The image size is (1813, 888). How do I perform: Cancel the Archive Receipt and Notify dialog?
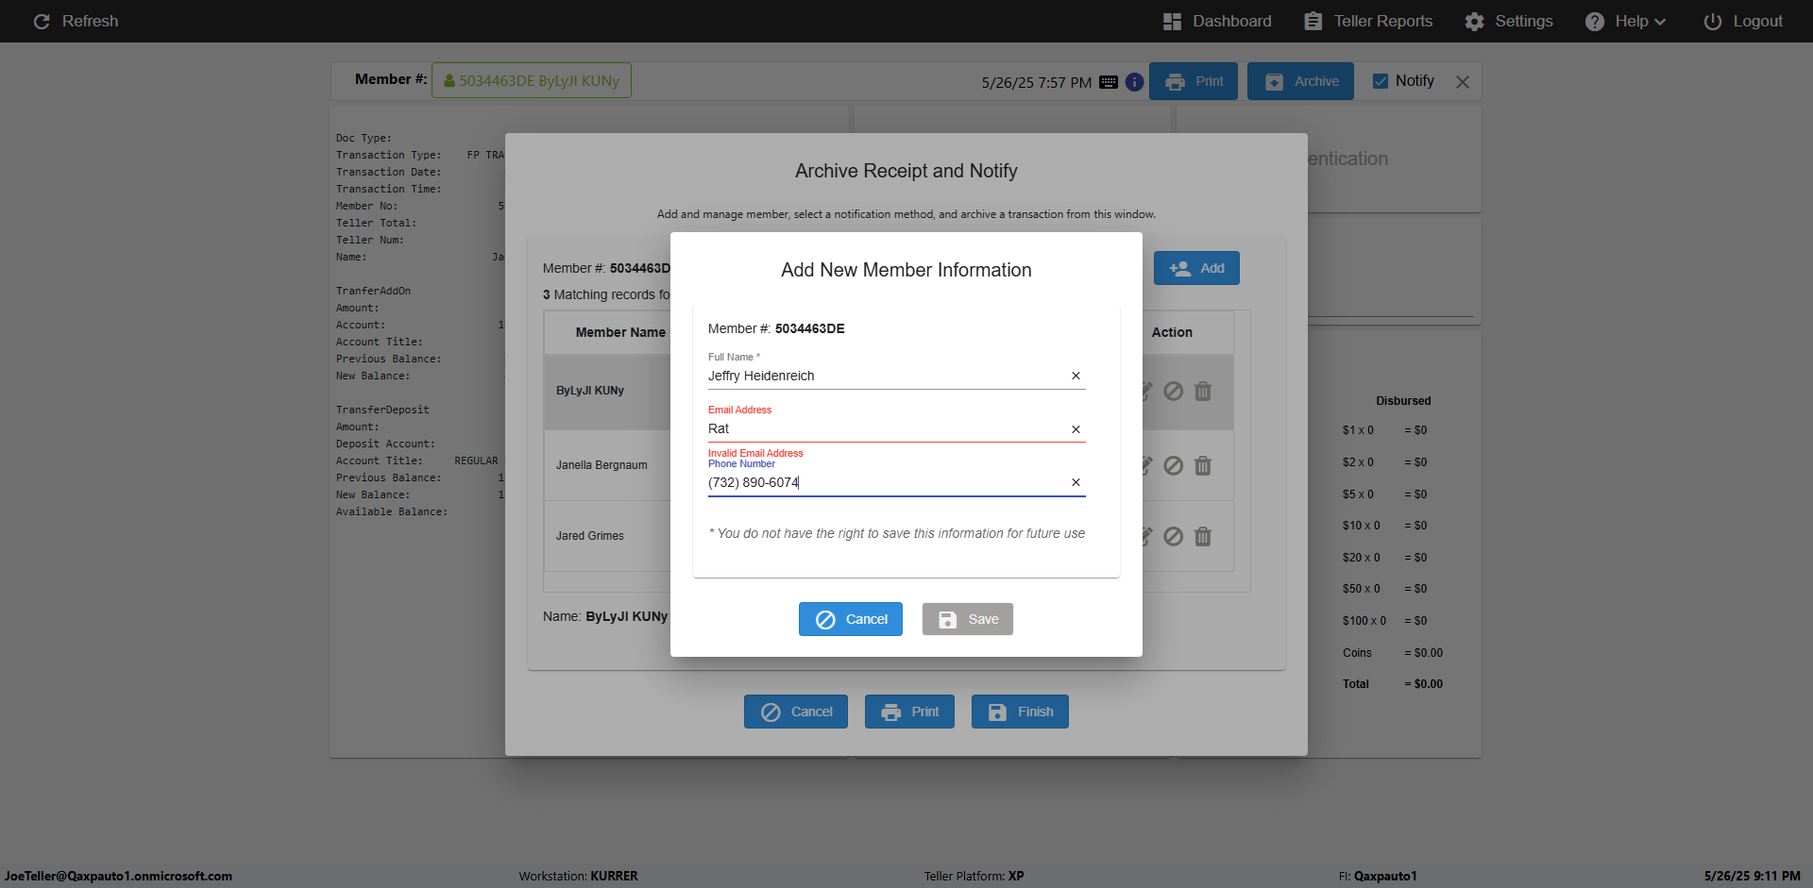[x=796, y=712]
